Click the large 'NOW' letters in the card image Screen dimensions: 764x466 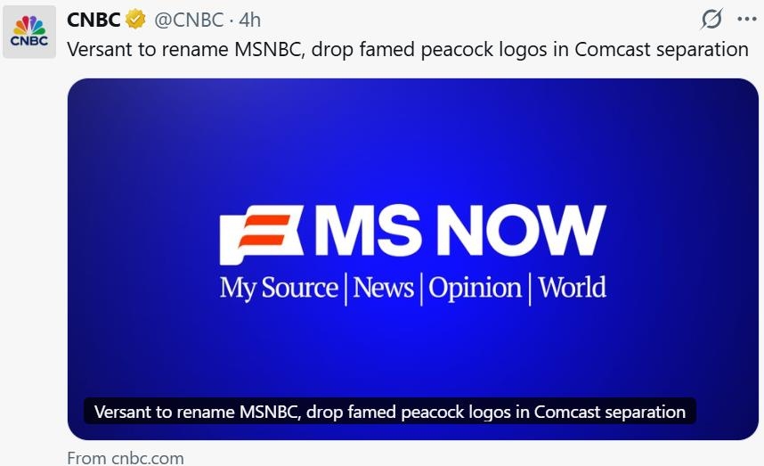522,231
